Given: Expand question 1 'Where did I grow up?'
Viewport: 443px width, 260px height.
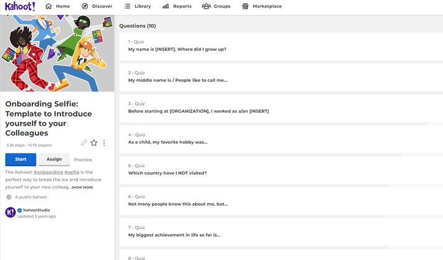Looking at the screenshot, I should pos(281,46).
